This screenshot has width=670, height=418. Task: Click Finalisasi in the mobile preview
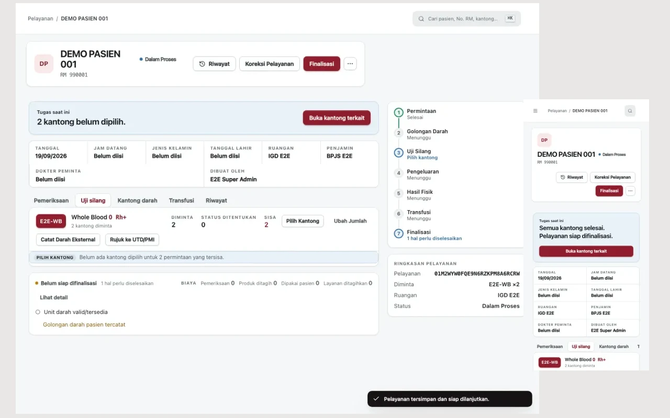[x=609, y=191]
